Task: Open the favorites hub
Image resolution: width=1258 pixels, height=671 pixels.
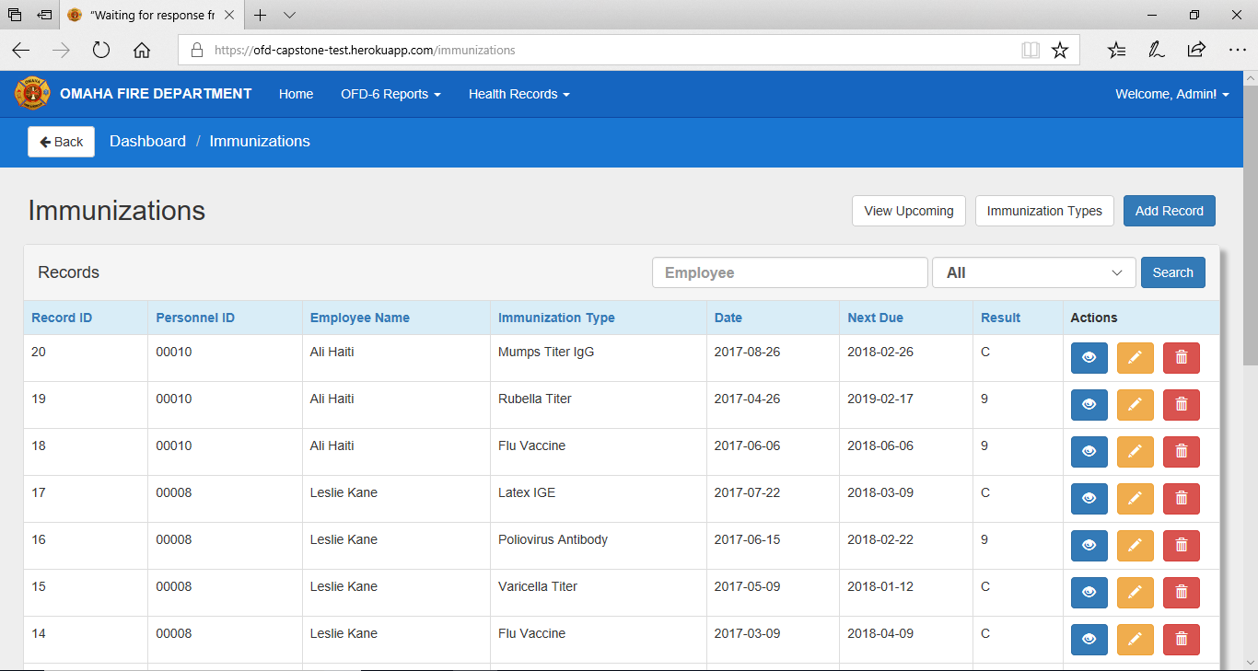Action: click(x=1116, y=51)
